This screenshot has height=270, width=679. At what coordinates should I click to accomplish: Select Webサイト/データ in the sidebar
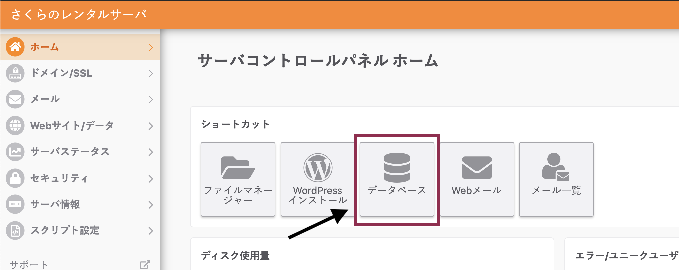[x=80, y=126]
